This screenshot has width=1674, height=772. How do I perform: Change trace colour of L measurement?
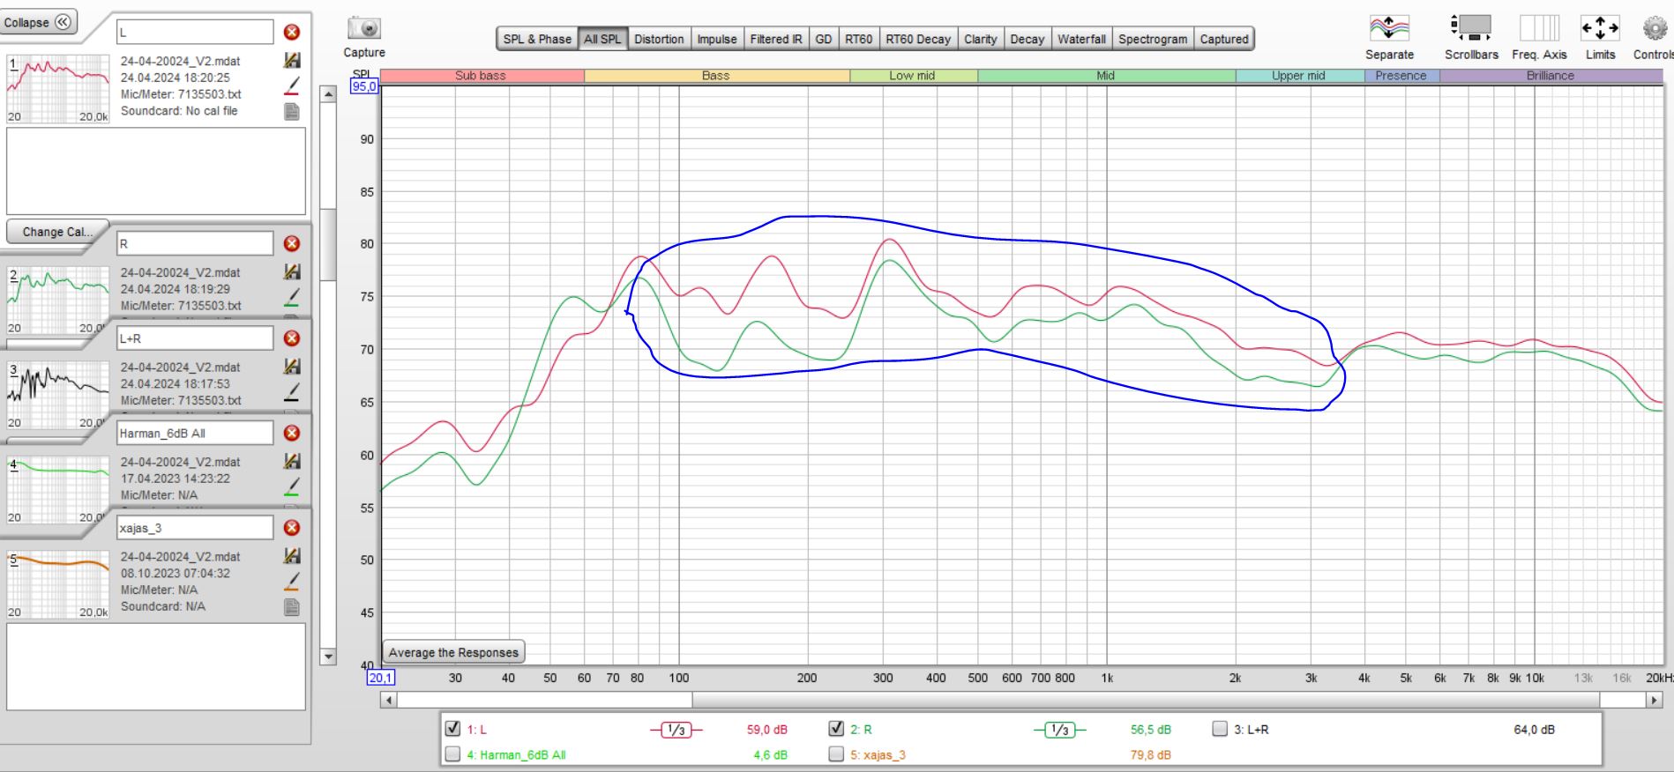click(x=292, y=85)
